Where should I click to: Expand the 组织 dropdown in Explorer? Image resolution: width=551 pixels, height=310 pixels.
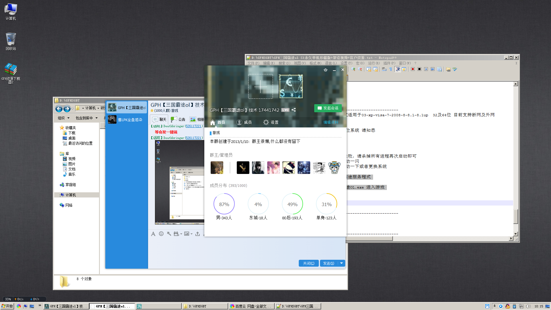point(64,118)
